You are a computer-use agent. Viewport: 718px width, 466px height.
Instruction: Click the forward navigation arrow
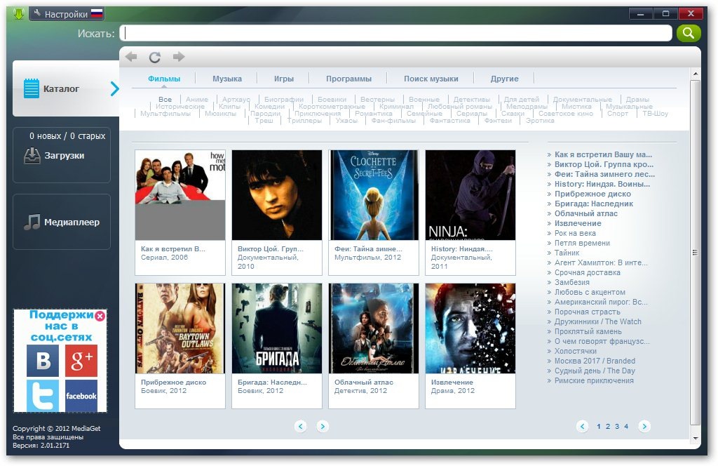[179, 57]
